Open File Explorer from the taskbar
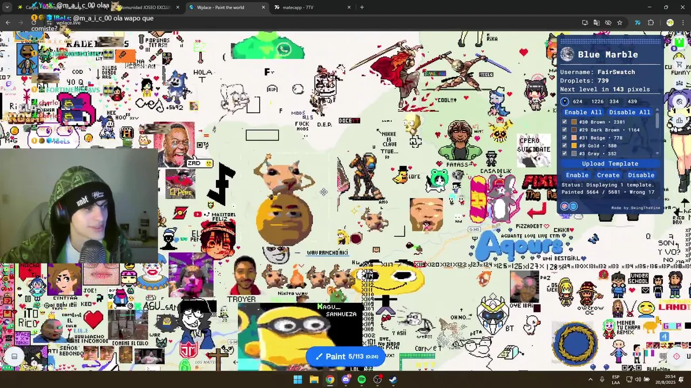Screen dimensions: 691x388 pos(314,379)
